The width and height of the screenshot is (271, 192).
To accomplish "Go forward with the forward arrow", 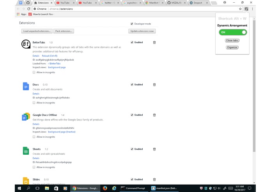I will (x=23, y=9).
